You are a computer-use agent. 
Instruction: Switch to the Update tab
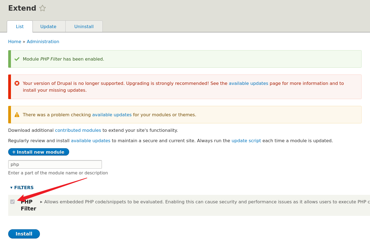coord(48,26)
